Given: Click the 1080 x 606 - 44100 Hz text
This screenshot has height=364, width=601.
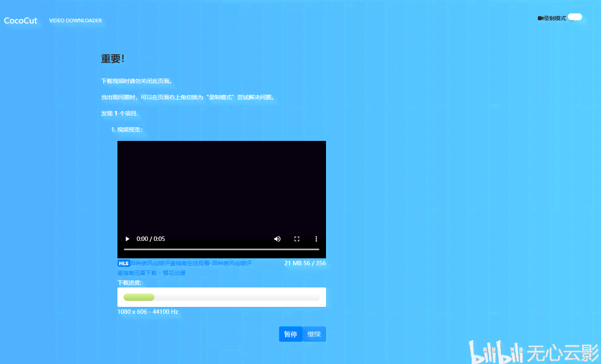Looking at the screenshot, I should [148, 312].
